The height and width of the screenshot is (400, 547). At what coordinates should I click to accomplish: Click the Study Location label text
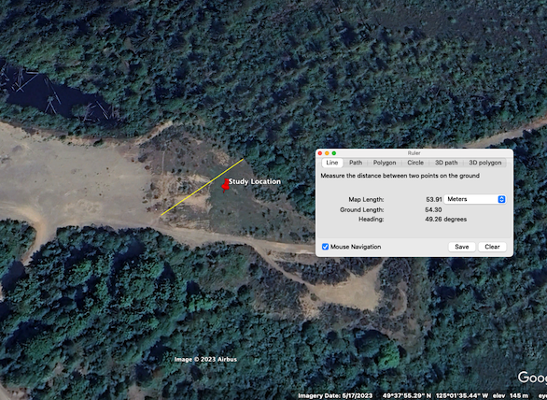pos(254,181)
